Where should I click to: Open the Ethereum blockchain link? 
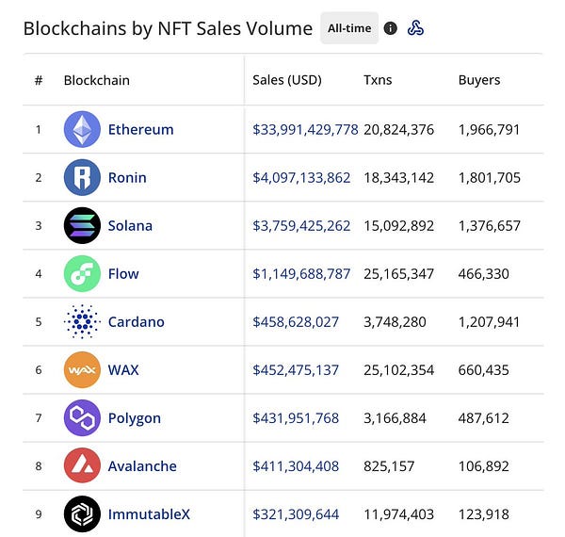pos(141,129)
